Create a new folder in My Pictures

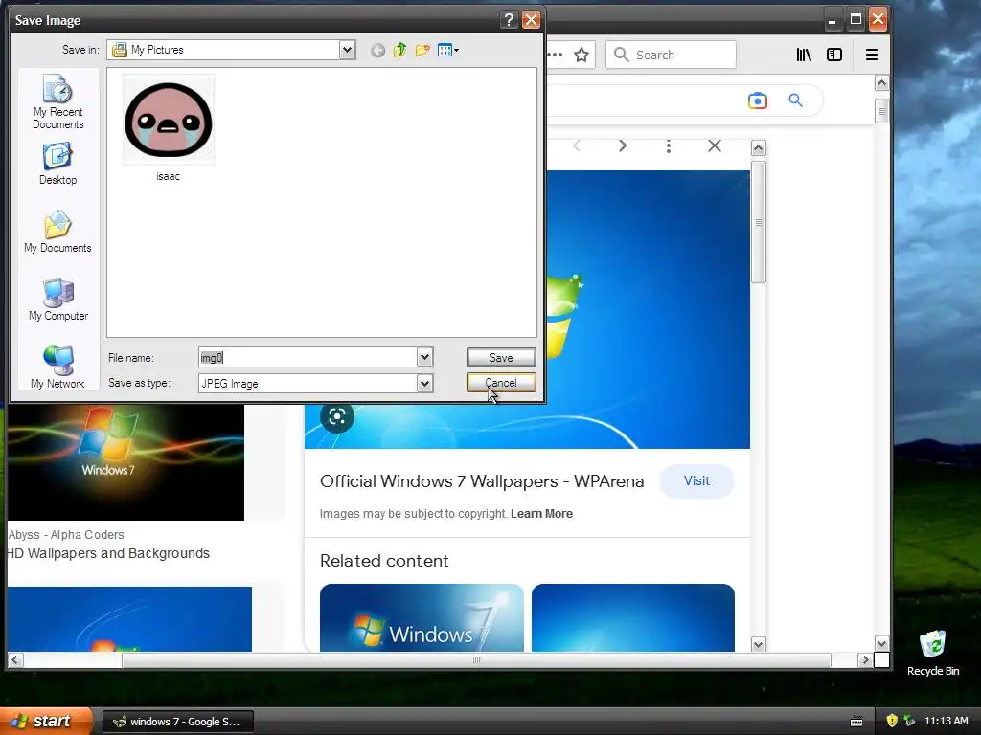(422, 50)
